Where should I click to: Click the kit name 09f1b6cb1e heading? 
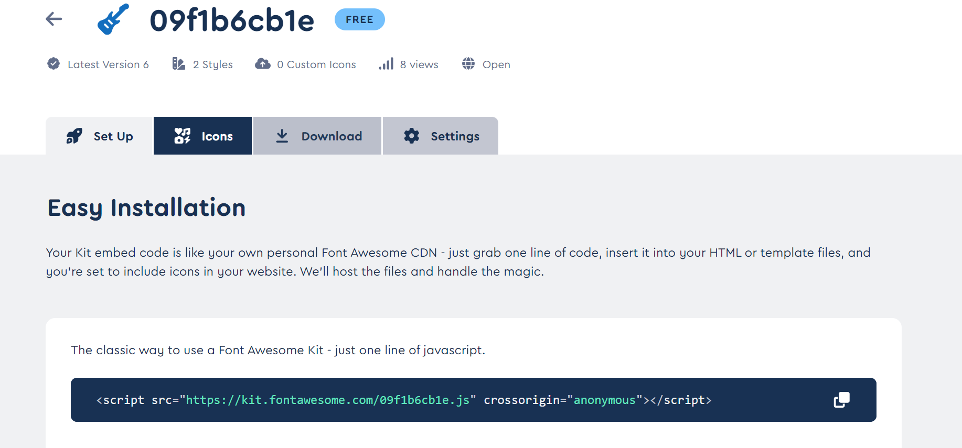click(232, 21)
